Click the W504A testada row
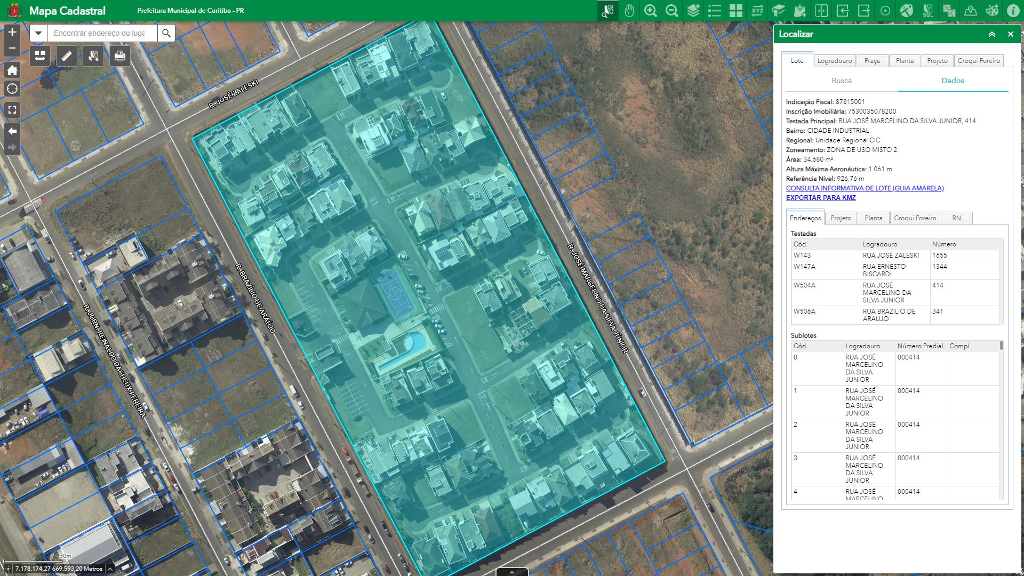1024x576 pixels. [x=895, y=293]
